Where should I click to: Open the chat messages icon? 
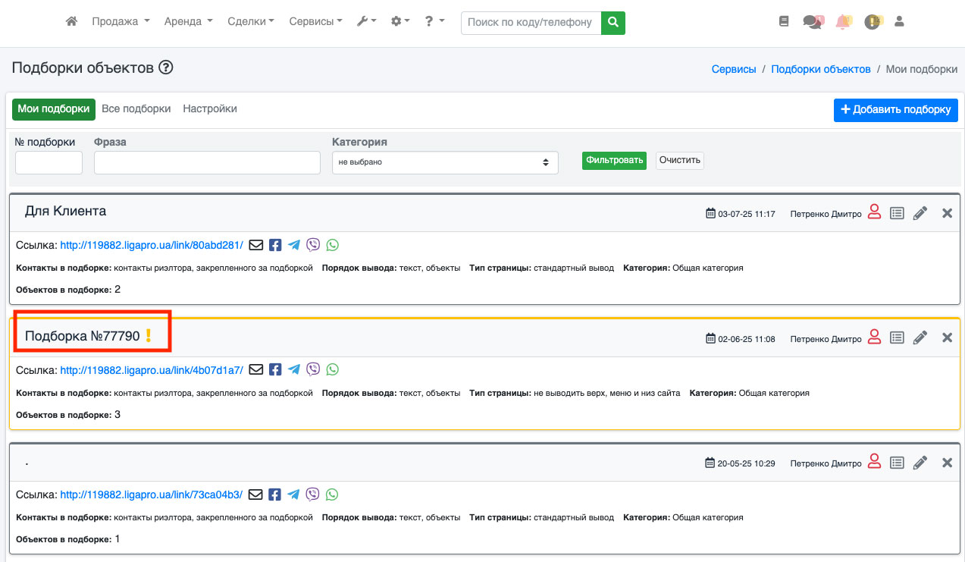coord(813,22)
